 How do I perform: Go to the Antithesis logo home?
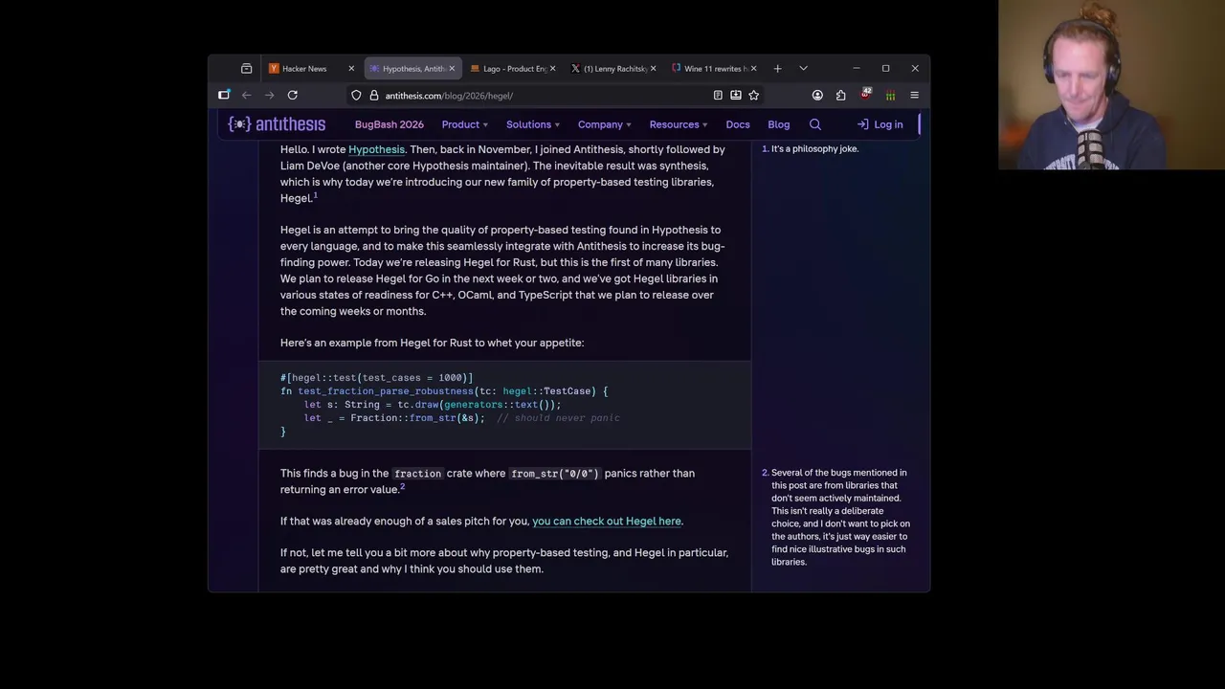tap(278, 124)
